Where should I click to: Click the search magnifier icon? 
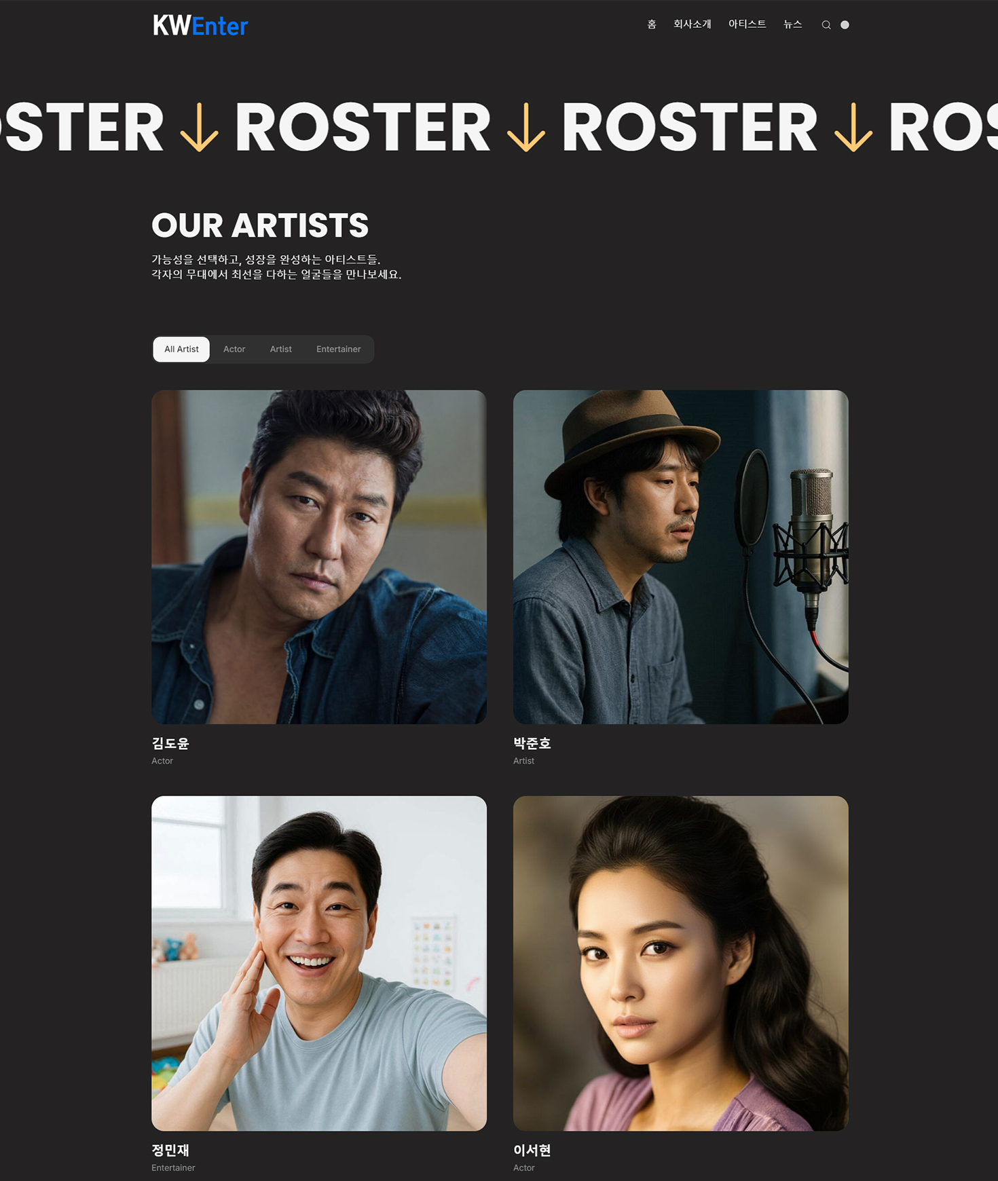click(x=826, y=25)
